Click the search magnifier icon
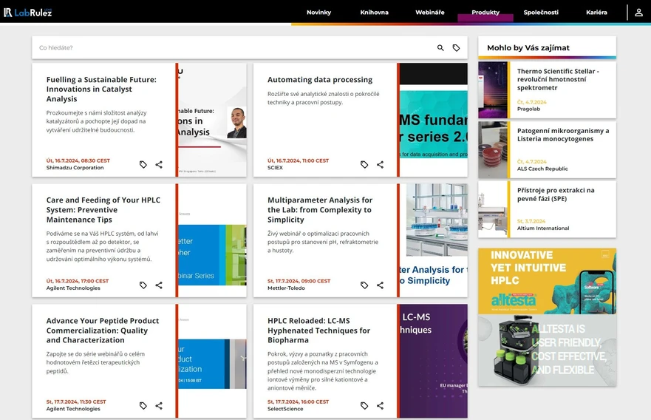The width and height of the screenshot is (651, 420). tap(440, 48)
